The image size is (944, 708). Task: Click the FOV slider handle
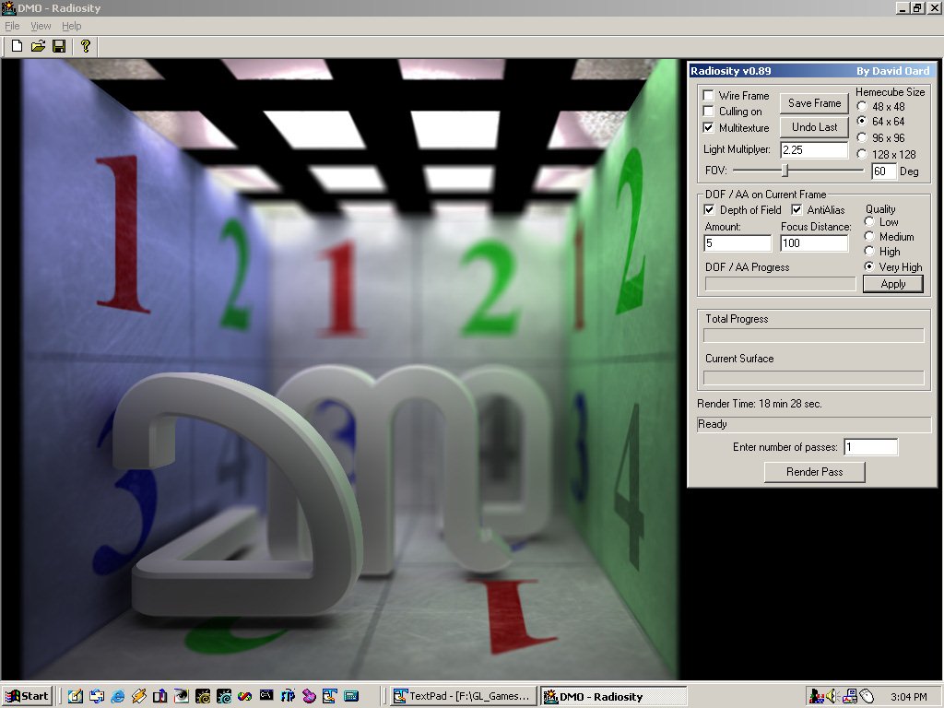(785, 171)
